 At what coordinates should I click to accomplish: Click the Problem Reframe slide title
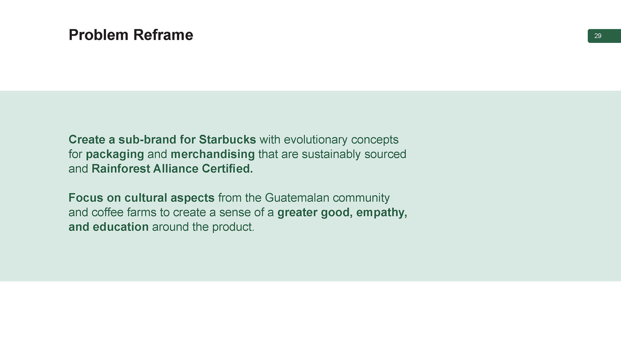pyautogui.click(x=131, y=35)
